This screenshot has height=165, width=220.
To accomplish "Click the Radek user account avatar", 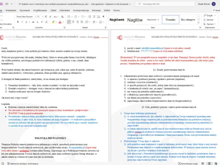I will click(x=214, y=4).
